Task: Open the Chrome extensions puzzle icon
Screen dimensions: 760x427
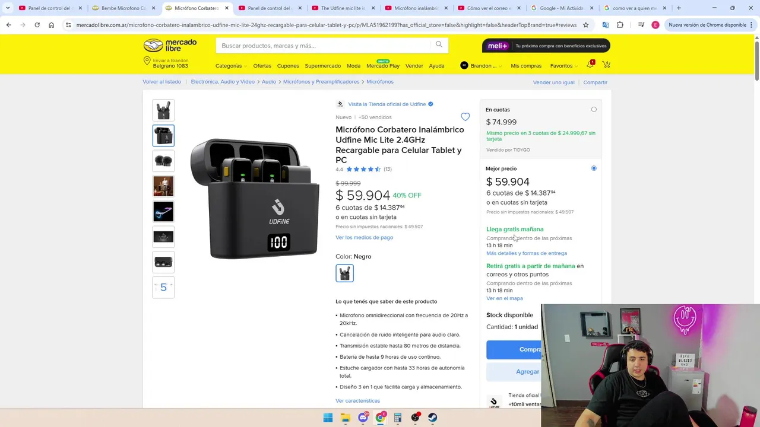Action: pos(620,25)
